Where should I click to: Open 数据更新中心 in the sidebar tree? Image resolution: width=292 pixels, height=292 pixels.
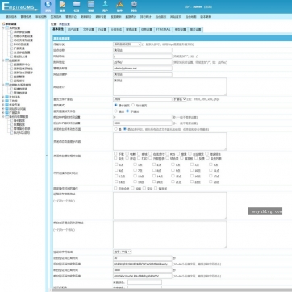coord(22,65)
